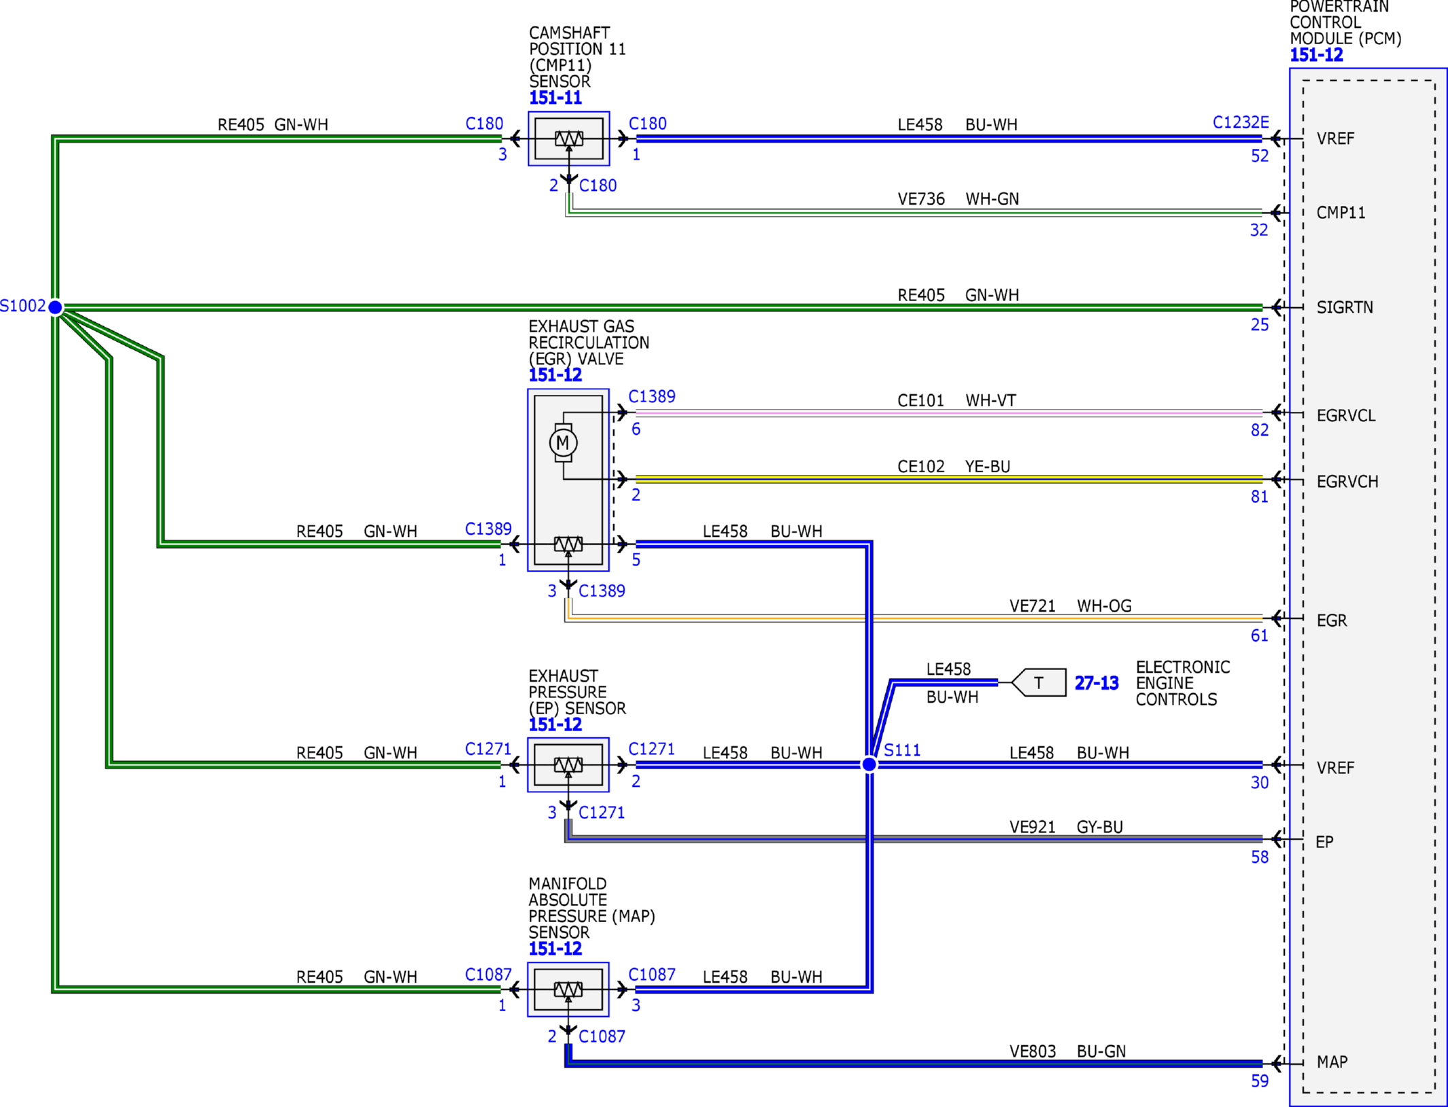Open PCM page reference 151-12
The height and width of the screenshot is (1107, 1448).
pos(1316,55)
